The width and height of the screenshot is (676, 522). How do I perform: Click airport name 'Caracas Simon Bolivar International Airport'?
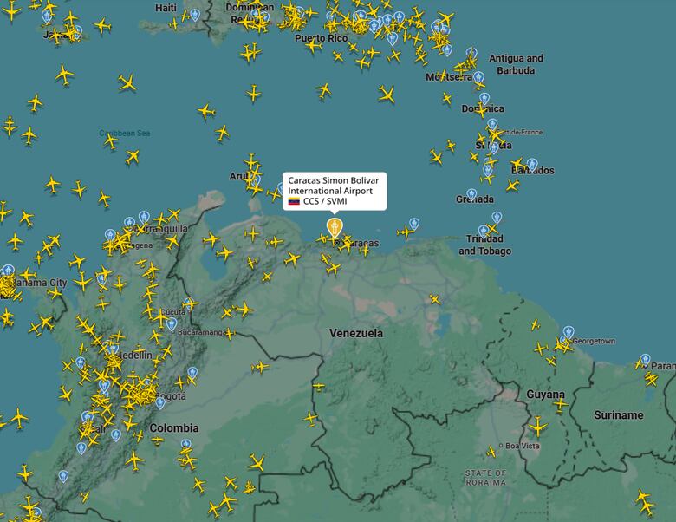pos(334,186)
